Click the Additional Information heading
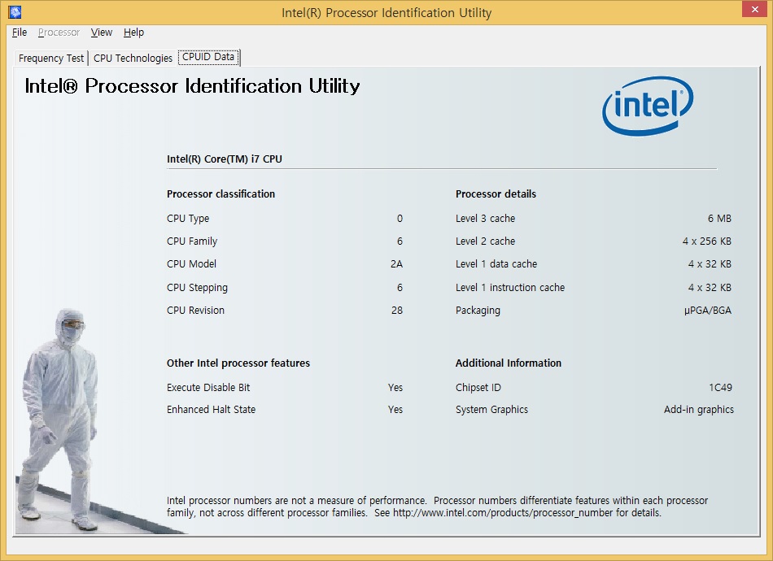The height and width of the screenshot is (561, 773). [x=509, y=363]
